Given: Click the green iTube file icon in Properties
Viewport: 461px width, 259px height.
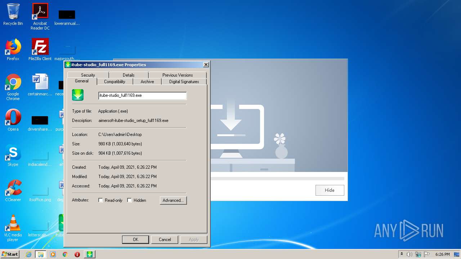Looking at the screenshot, I should click(78, 95).
